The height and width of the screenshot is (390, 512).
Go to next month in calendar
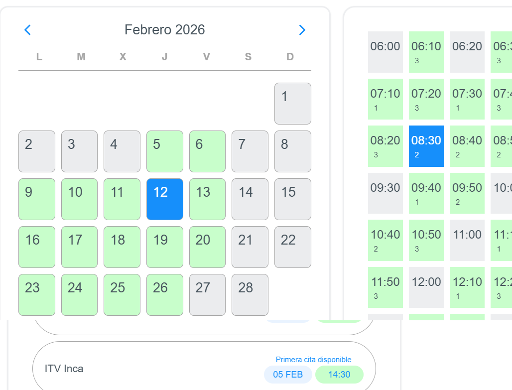tap(302, 30)
